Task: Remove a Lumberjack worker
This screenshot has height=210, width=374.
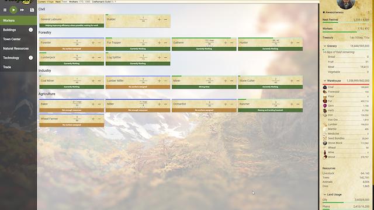Action: [x=99, y=57]
